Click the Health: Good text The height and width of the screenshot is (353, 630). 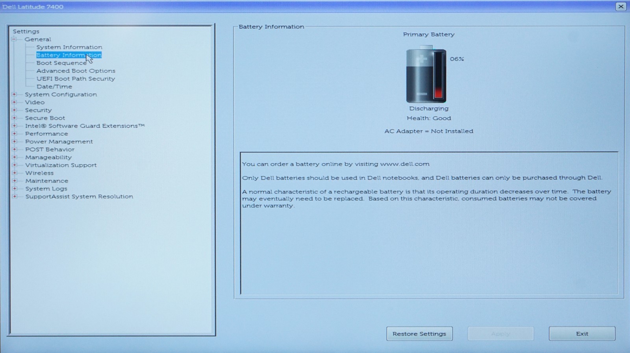click(x=429, y=118)
